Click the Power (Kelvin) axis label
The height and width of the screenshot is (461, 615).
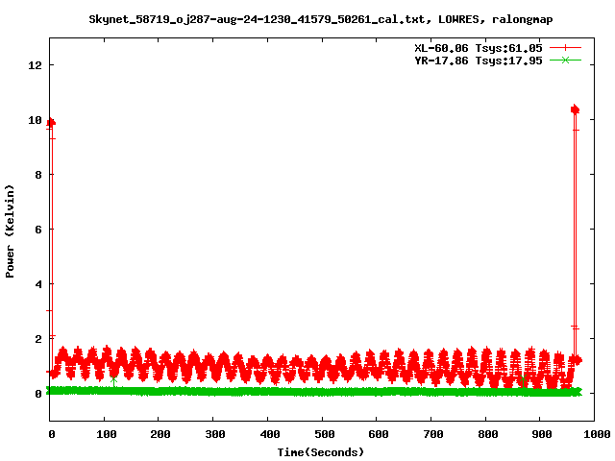click(x=10, y=231)
